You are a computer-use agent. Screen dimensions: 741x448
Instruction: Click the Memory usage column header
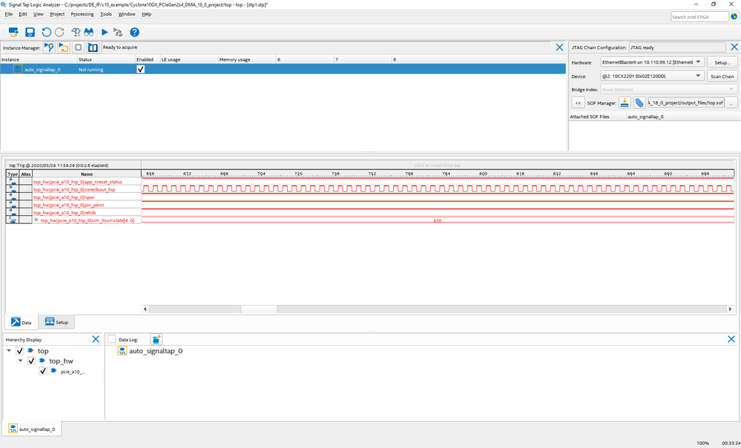(x=247, y=59)
